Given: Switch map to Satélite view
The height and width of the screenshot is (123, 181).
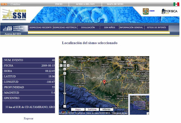Looking at the screenshot, I should pos(92,109).
